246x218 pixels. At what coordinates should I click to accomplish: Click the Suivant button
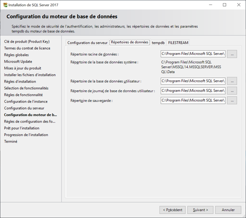coord(200,210)
